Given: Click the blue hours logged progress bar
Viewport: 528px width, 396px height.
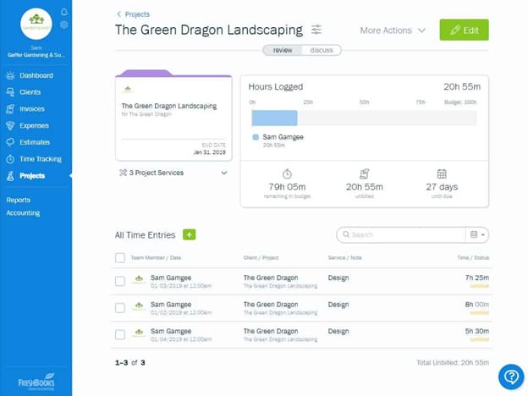Looking at the screenshot, I should (274, 118).
